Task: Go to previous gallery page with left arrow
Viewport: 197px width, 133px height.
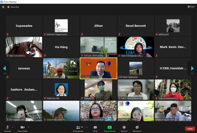Action: [4, 68]
